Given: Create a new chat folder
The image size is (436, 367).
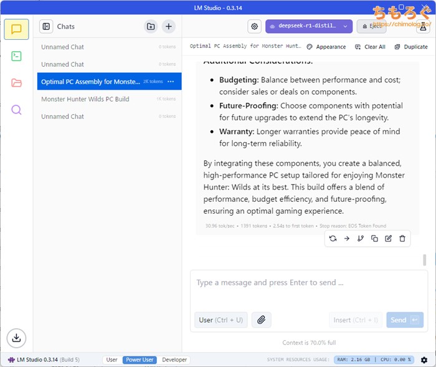Looking at the screenshot, I should point(151,26).
